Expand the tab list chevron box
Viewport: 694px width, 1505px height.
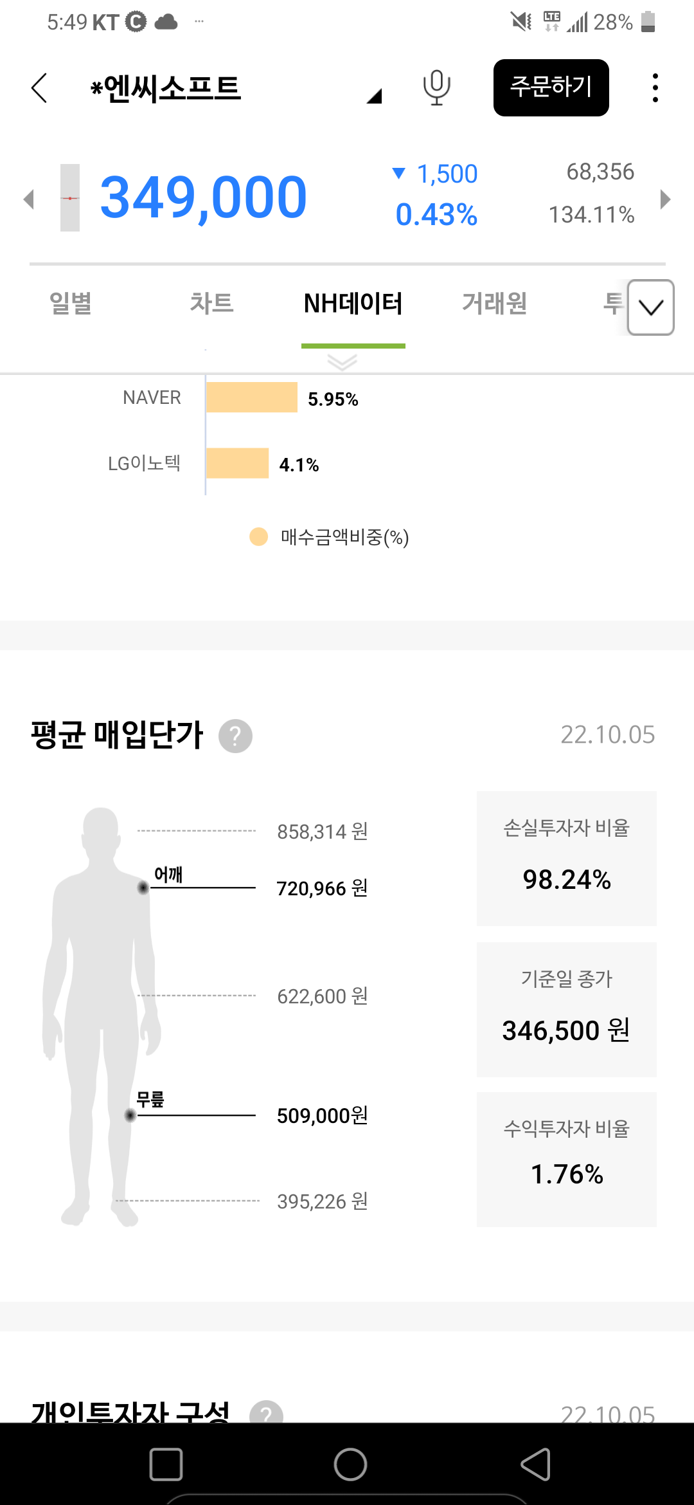click(x=650, y=307)
